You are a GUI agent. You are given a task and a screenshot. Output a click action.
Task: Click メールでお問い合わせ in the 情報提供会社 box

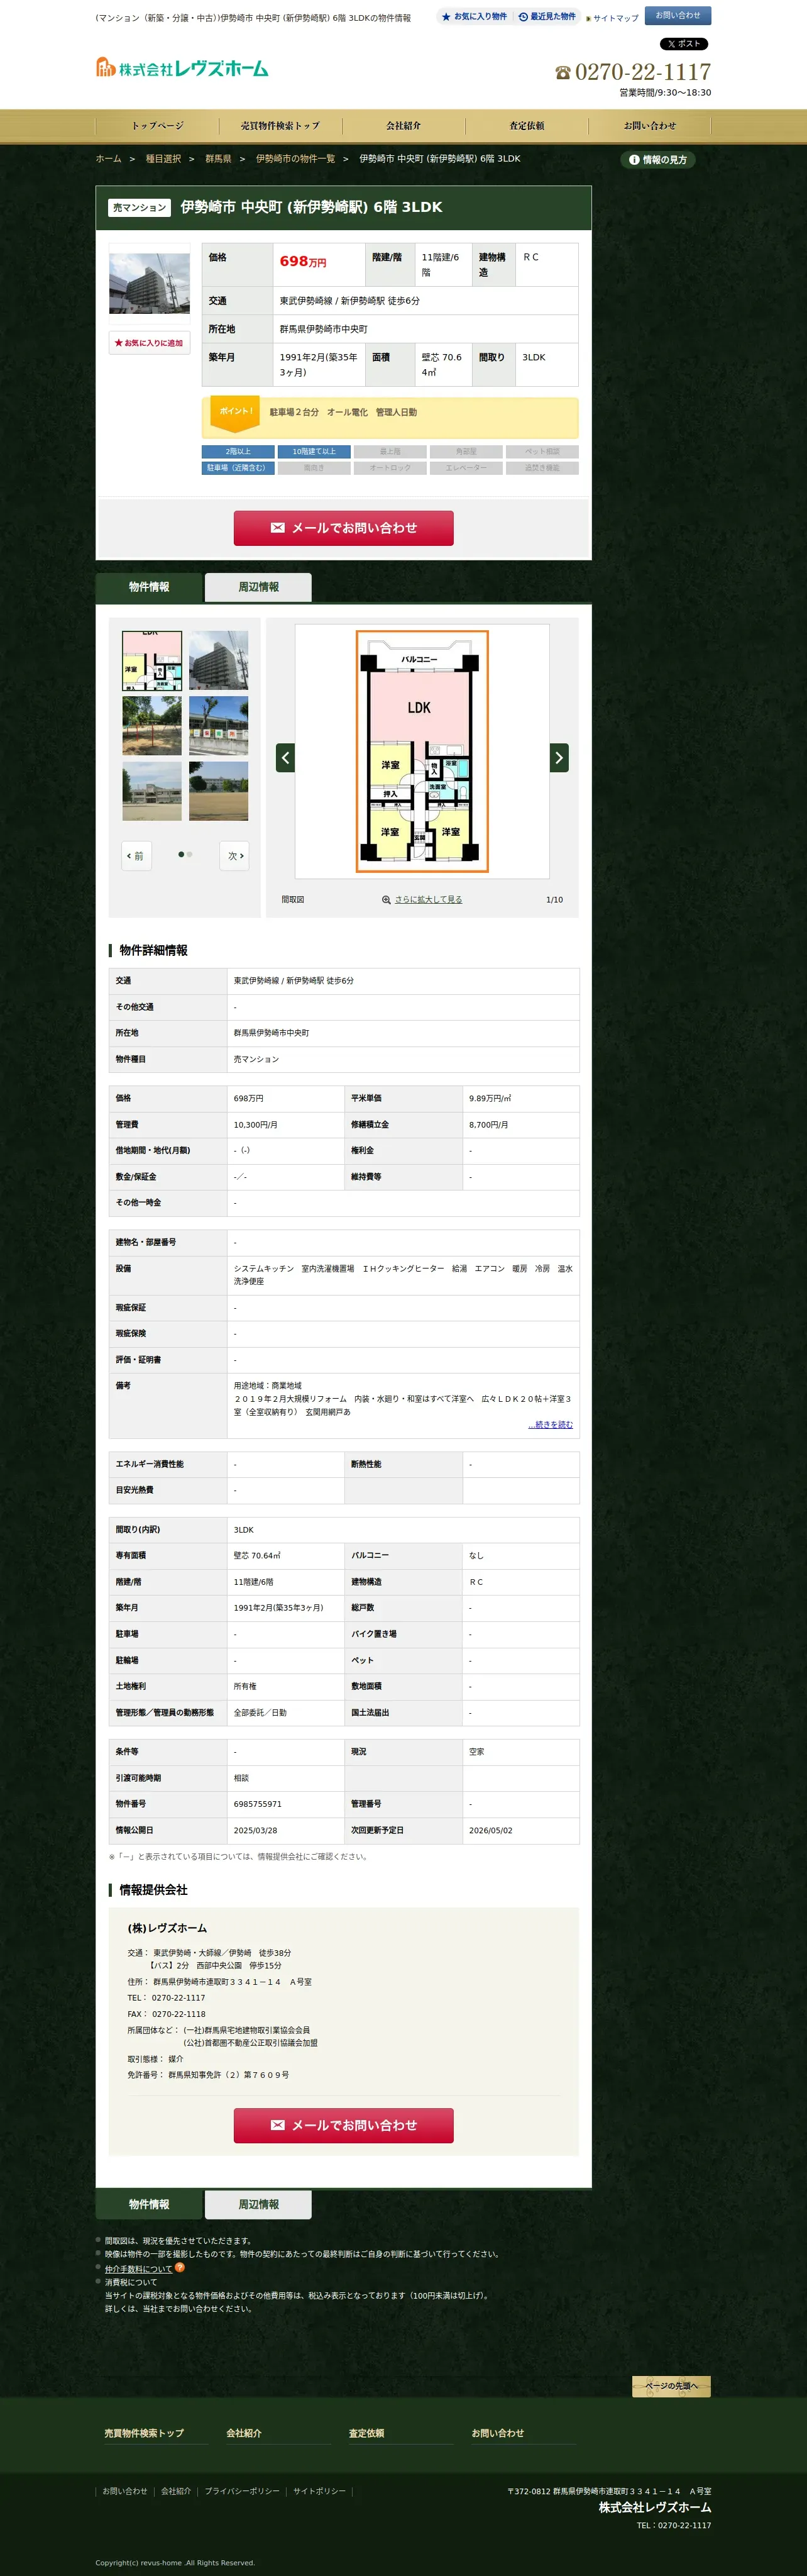coord(344,2125)
